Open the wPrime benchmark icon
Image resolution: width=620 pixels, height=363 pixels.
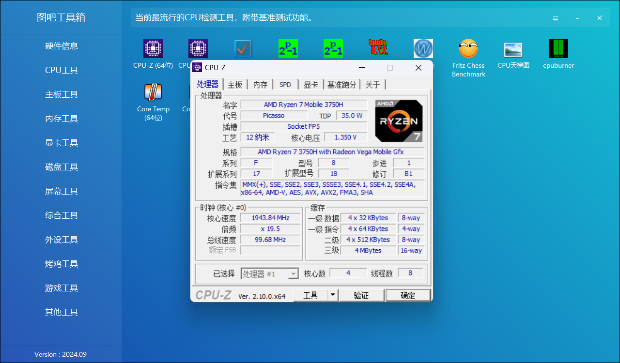pyautogui.click(x=423, y=48)
